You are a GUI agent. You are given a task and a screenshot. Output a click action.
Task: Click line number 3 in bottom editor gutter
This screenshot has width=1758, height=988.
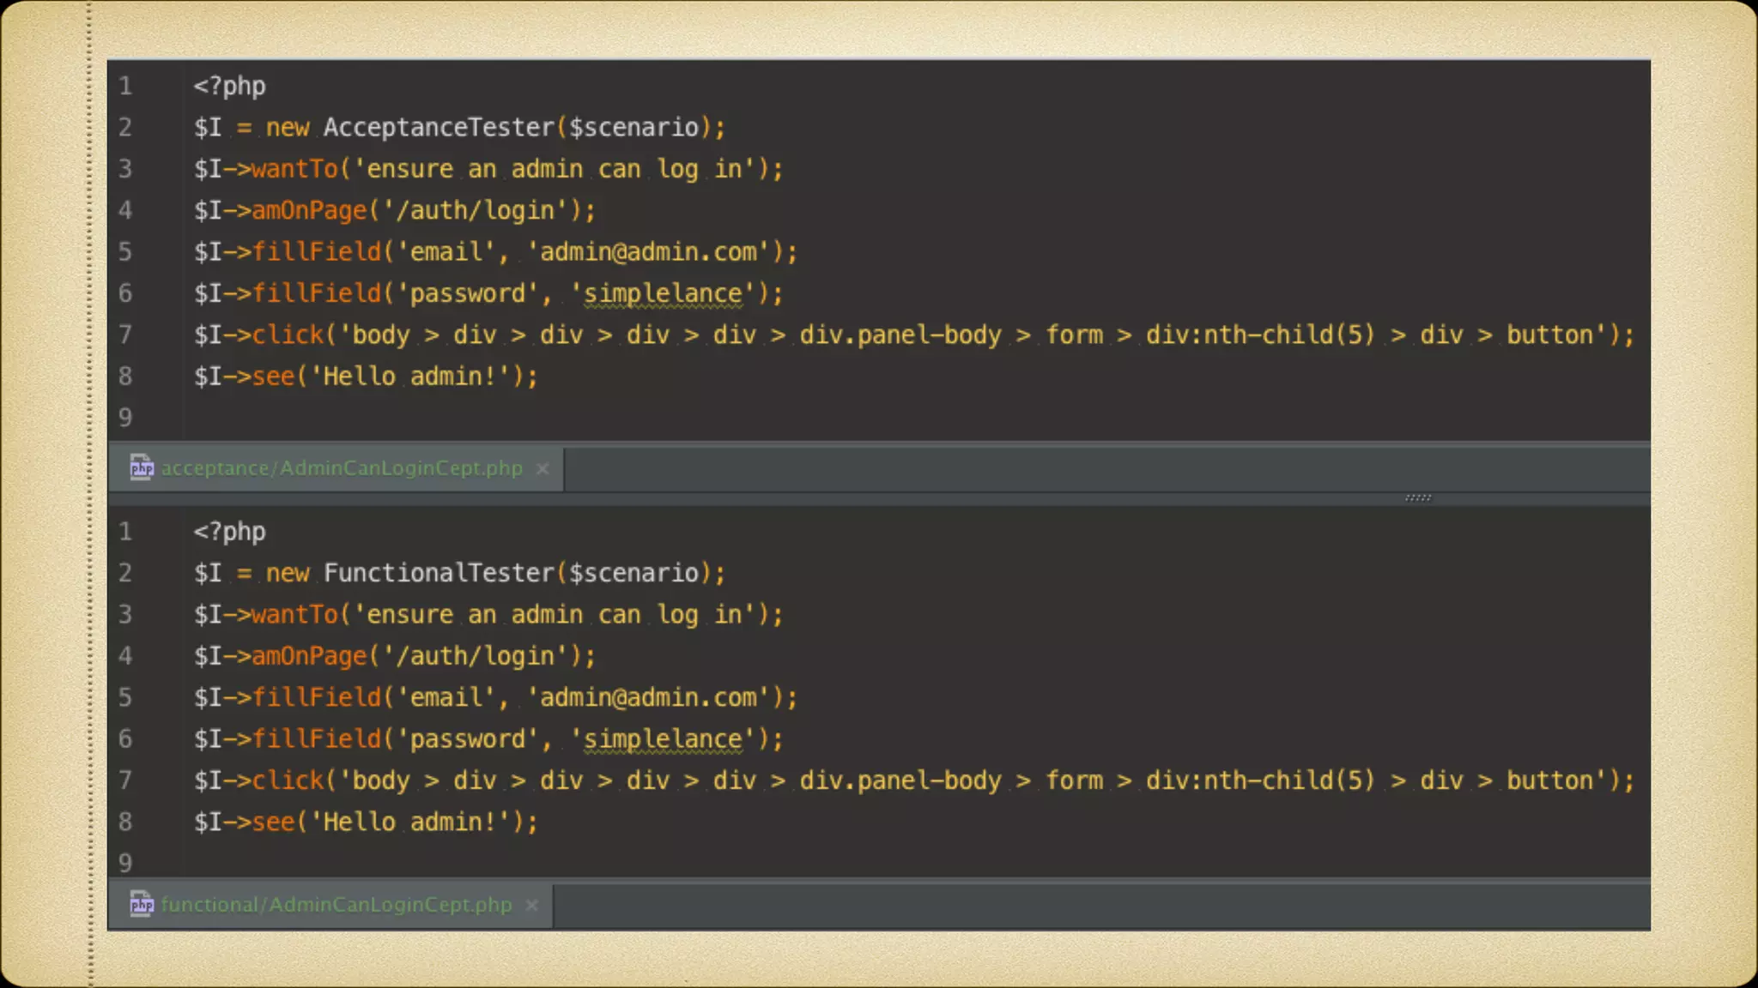(x=125, y=614)
